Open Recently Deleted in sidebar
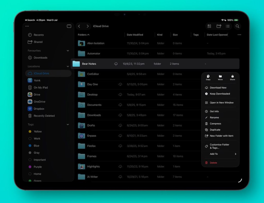The width and height of the screenshot is (264, 203). point(44,116)
